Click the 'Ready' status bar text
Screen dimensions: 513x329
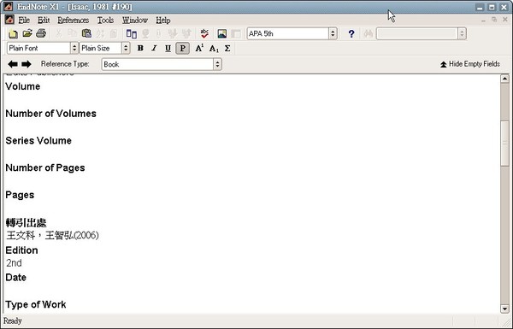(x=13, y=320)
